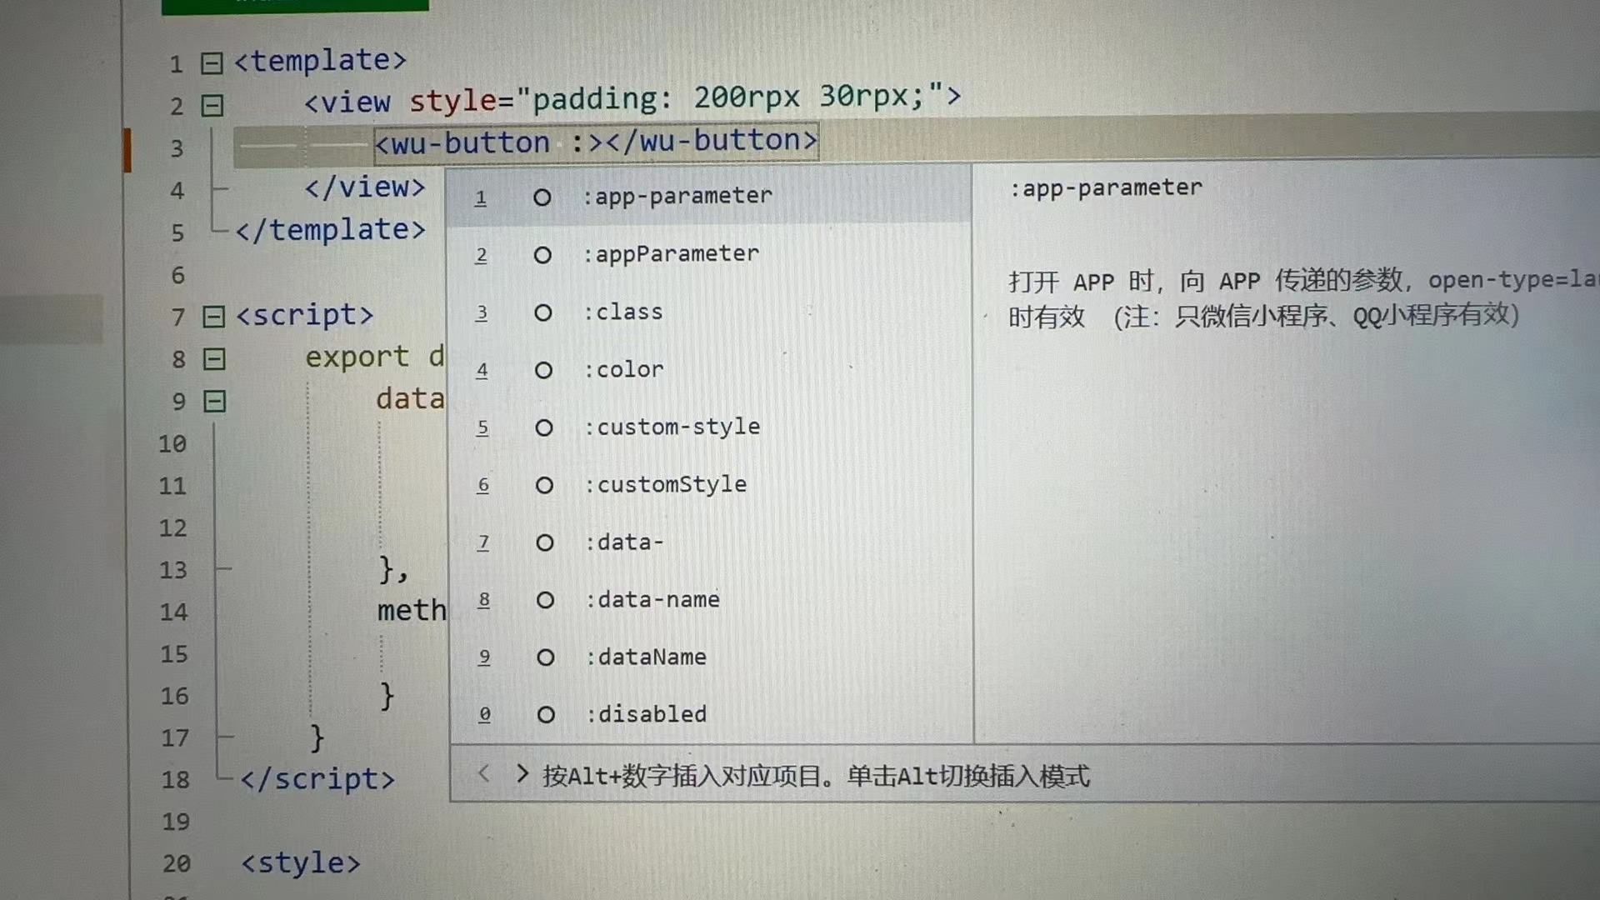This screenshot has height=900, width=1600.
Task: Click shortcut number 1 in suggestion list
Action: point(481,198)
